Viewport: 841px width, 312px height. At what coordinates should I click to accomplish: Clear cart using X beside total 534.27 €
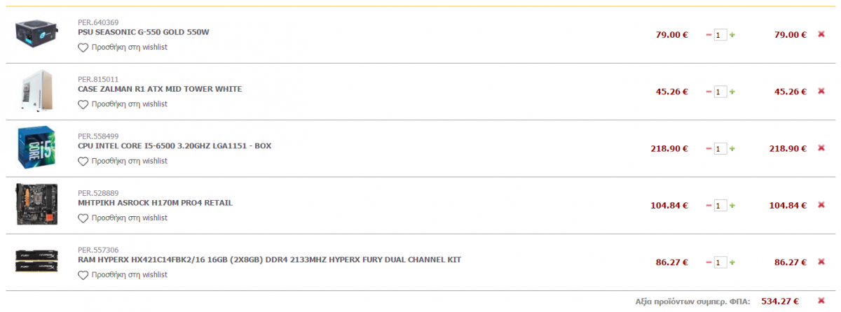pos(821,301)
